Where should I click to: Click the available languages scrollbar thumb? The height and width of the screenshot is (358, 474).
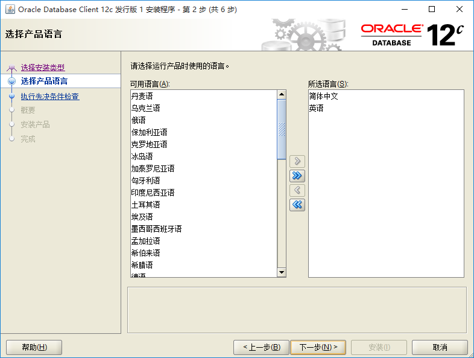point(282,129)
